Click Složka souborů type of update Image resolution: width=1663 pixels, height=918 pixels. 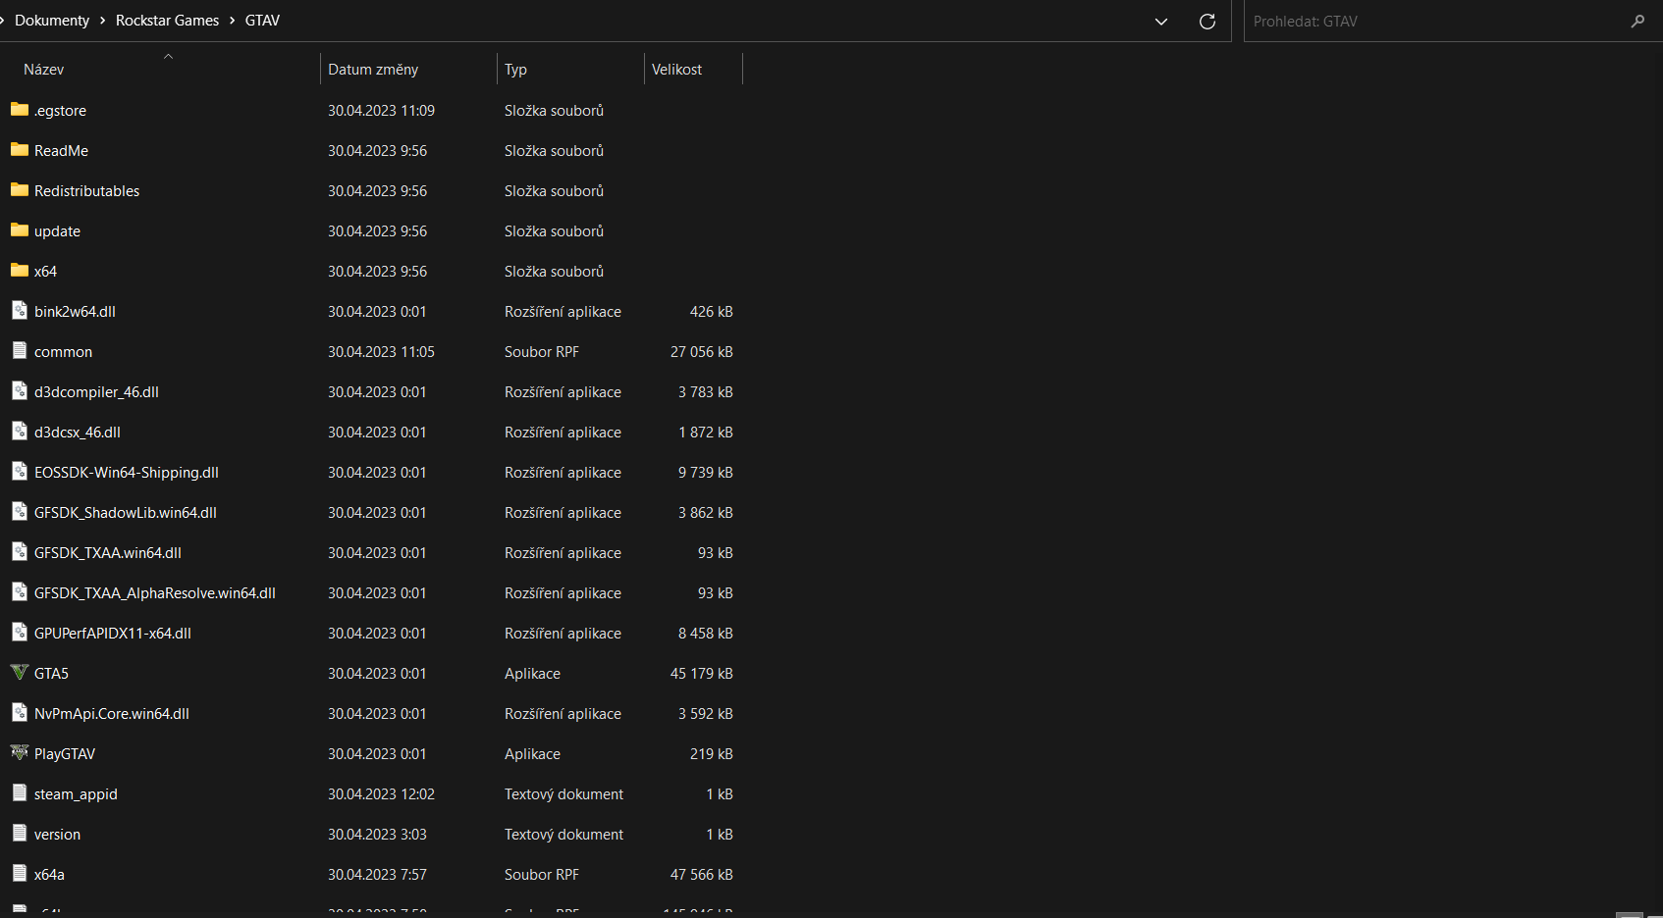click(554, 231)
